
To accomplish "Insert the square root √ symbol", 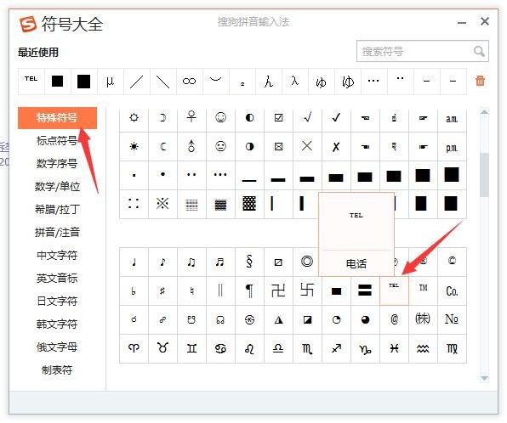I will (x=307, y=118).
